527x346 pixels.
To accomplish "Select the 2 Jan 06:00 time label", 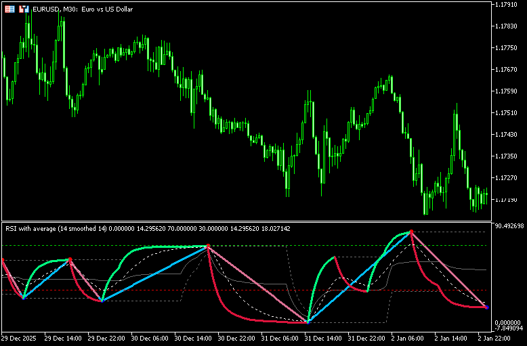I will coord(413,337).
